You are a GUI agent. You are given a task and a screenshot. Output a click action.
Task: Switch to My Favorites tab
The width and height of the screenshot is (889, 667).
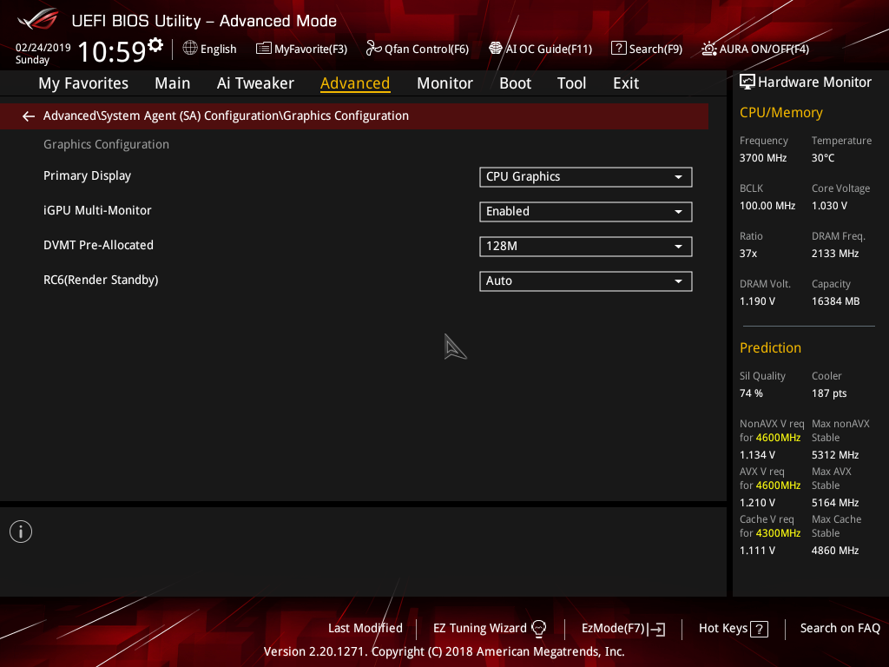pos(83,83)
